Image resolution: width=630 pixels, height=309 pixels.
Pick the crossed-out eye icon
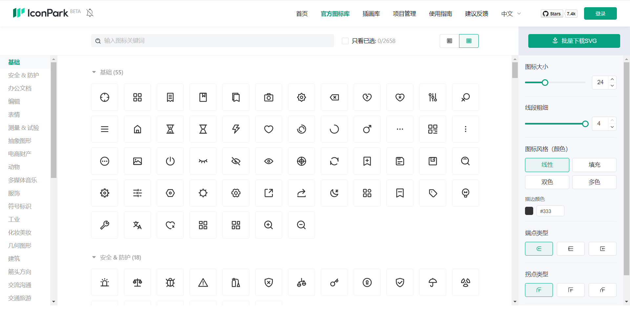236,161
